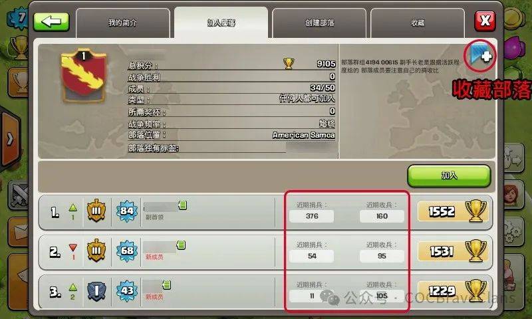Bookmark this clan with the flag-plus icon

point(481,55)
